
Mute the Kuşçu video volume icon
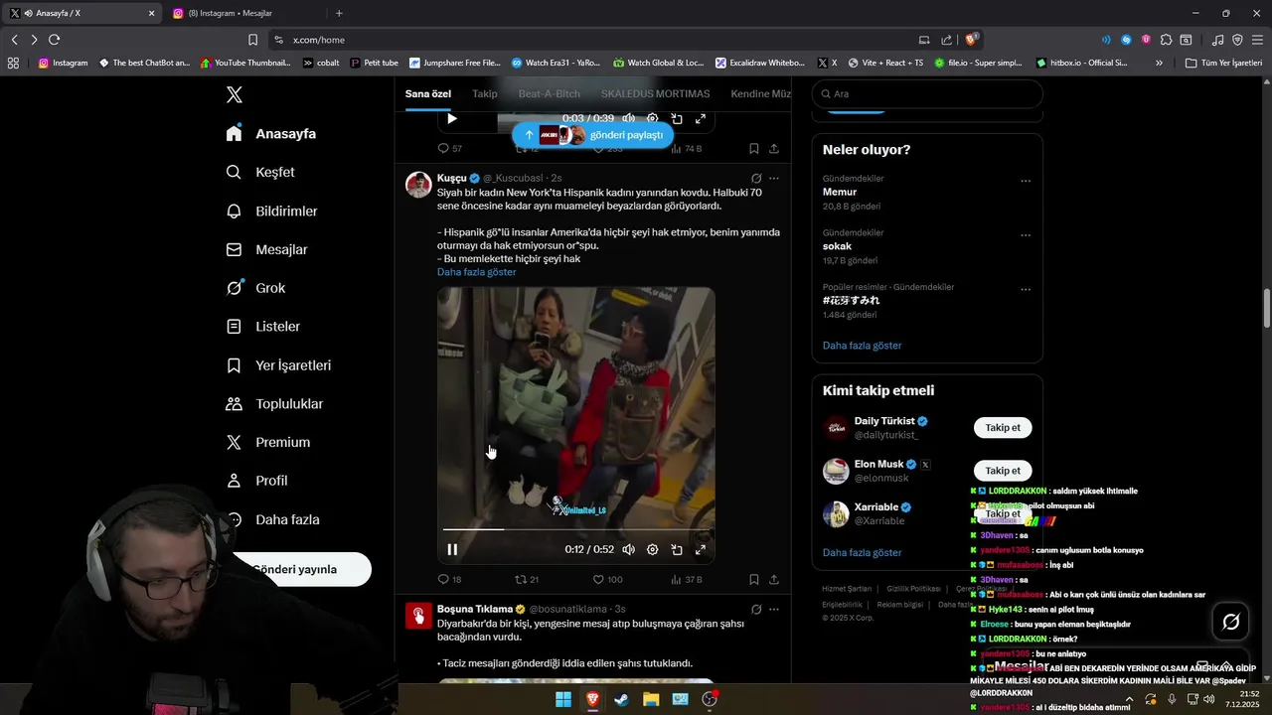(628, 549)
